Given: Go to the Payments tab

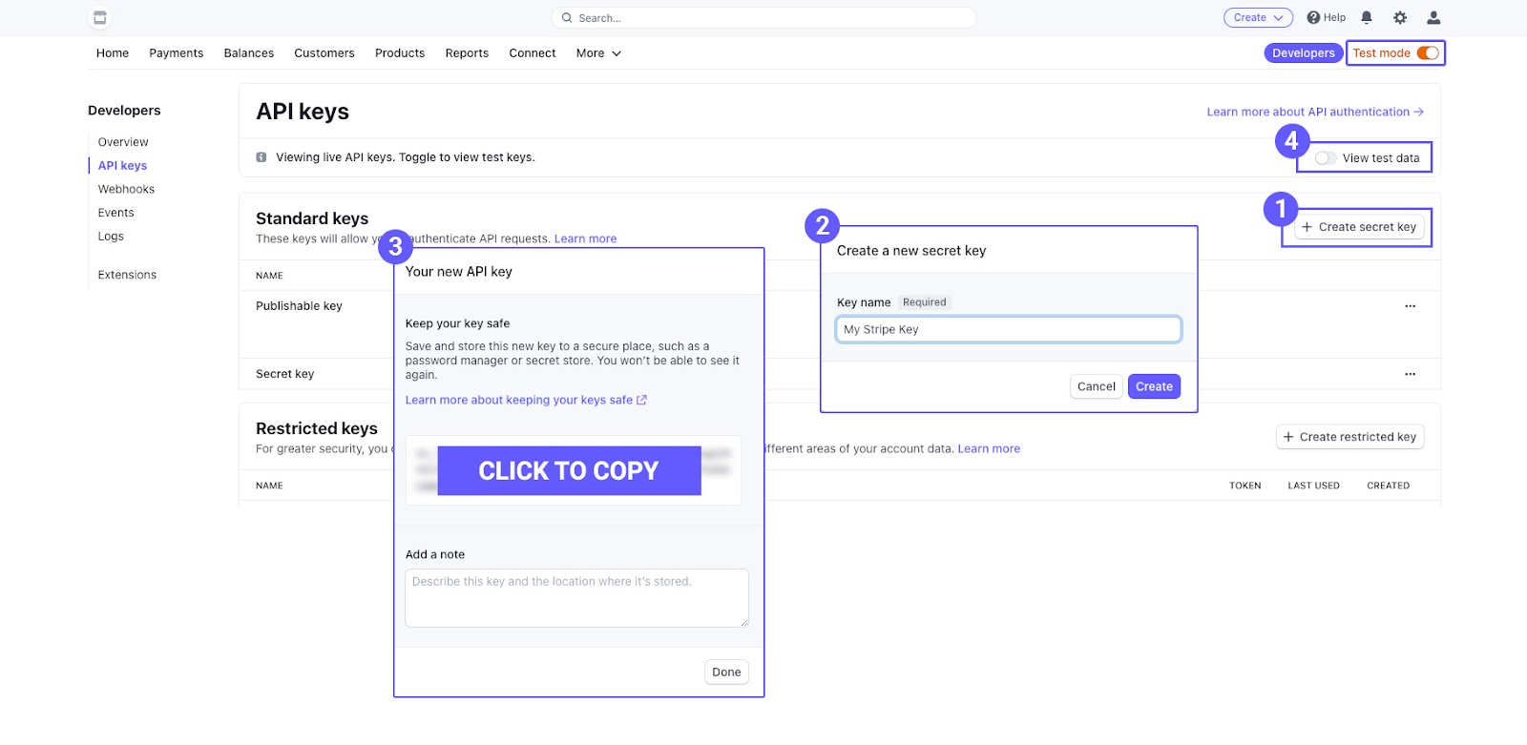Looking at the screenshot, I should click(x=177, y=53).
